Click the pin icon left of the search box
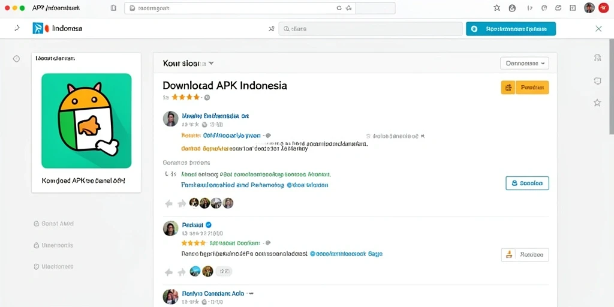The image size is (614, 307). 272,29
